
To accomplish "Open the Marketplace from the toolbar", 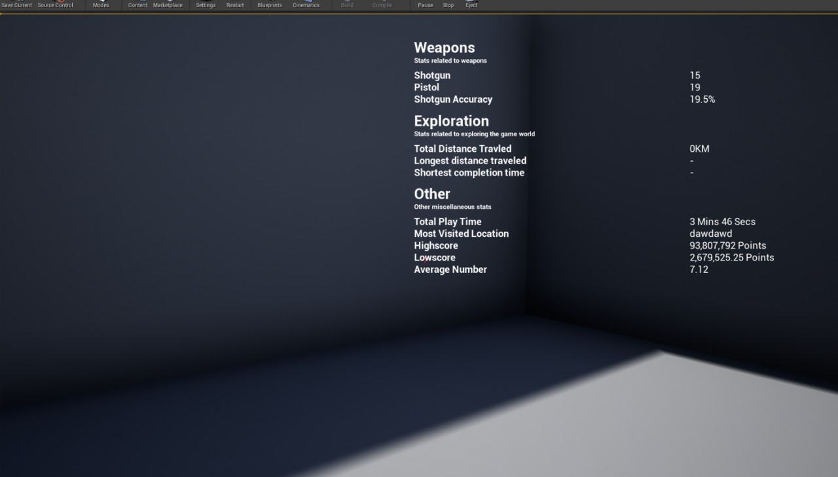I will pos(168,5).
